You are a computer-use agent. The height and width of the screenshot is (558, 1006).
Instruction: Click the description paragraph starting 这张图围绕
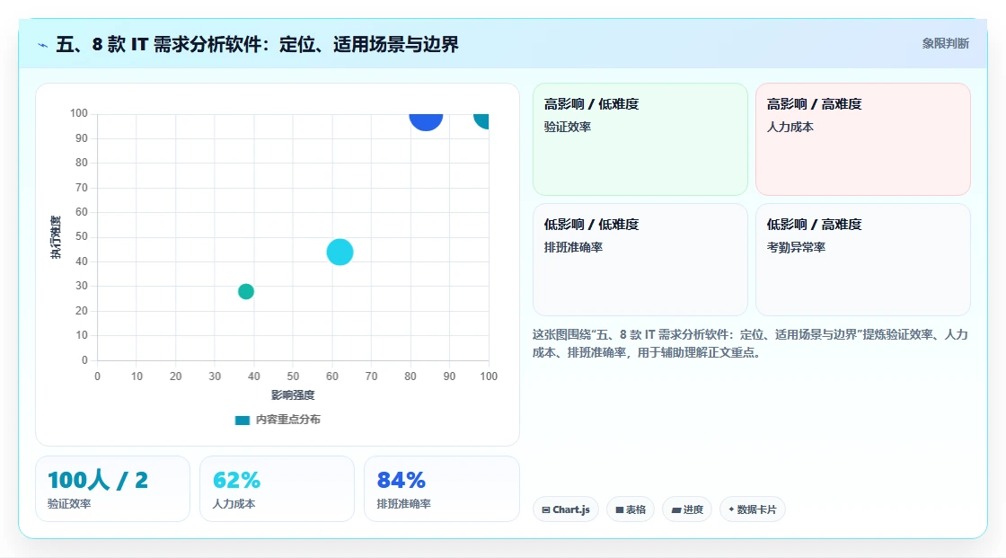pyautogui.click(x=750, y=343)
